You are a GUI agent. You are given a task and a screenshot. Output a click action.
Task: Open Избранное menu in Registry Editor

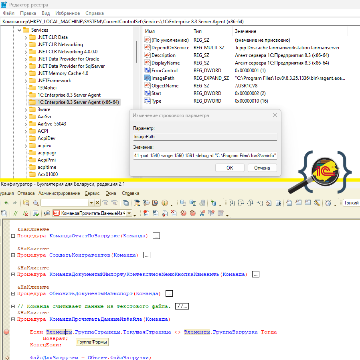click(x=67, y=13)
